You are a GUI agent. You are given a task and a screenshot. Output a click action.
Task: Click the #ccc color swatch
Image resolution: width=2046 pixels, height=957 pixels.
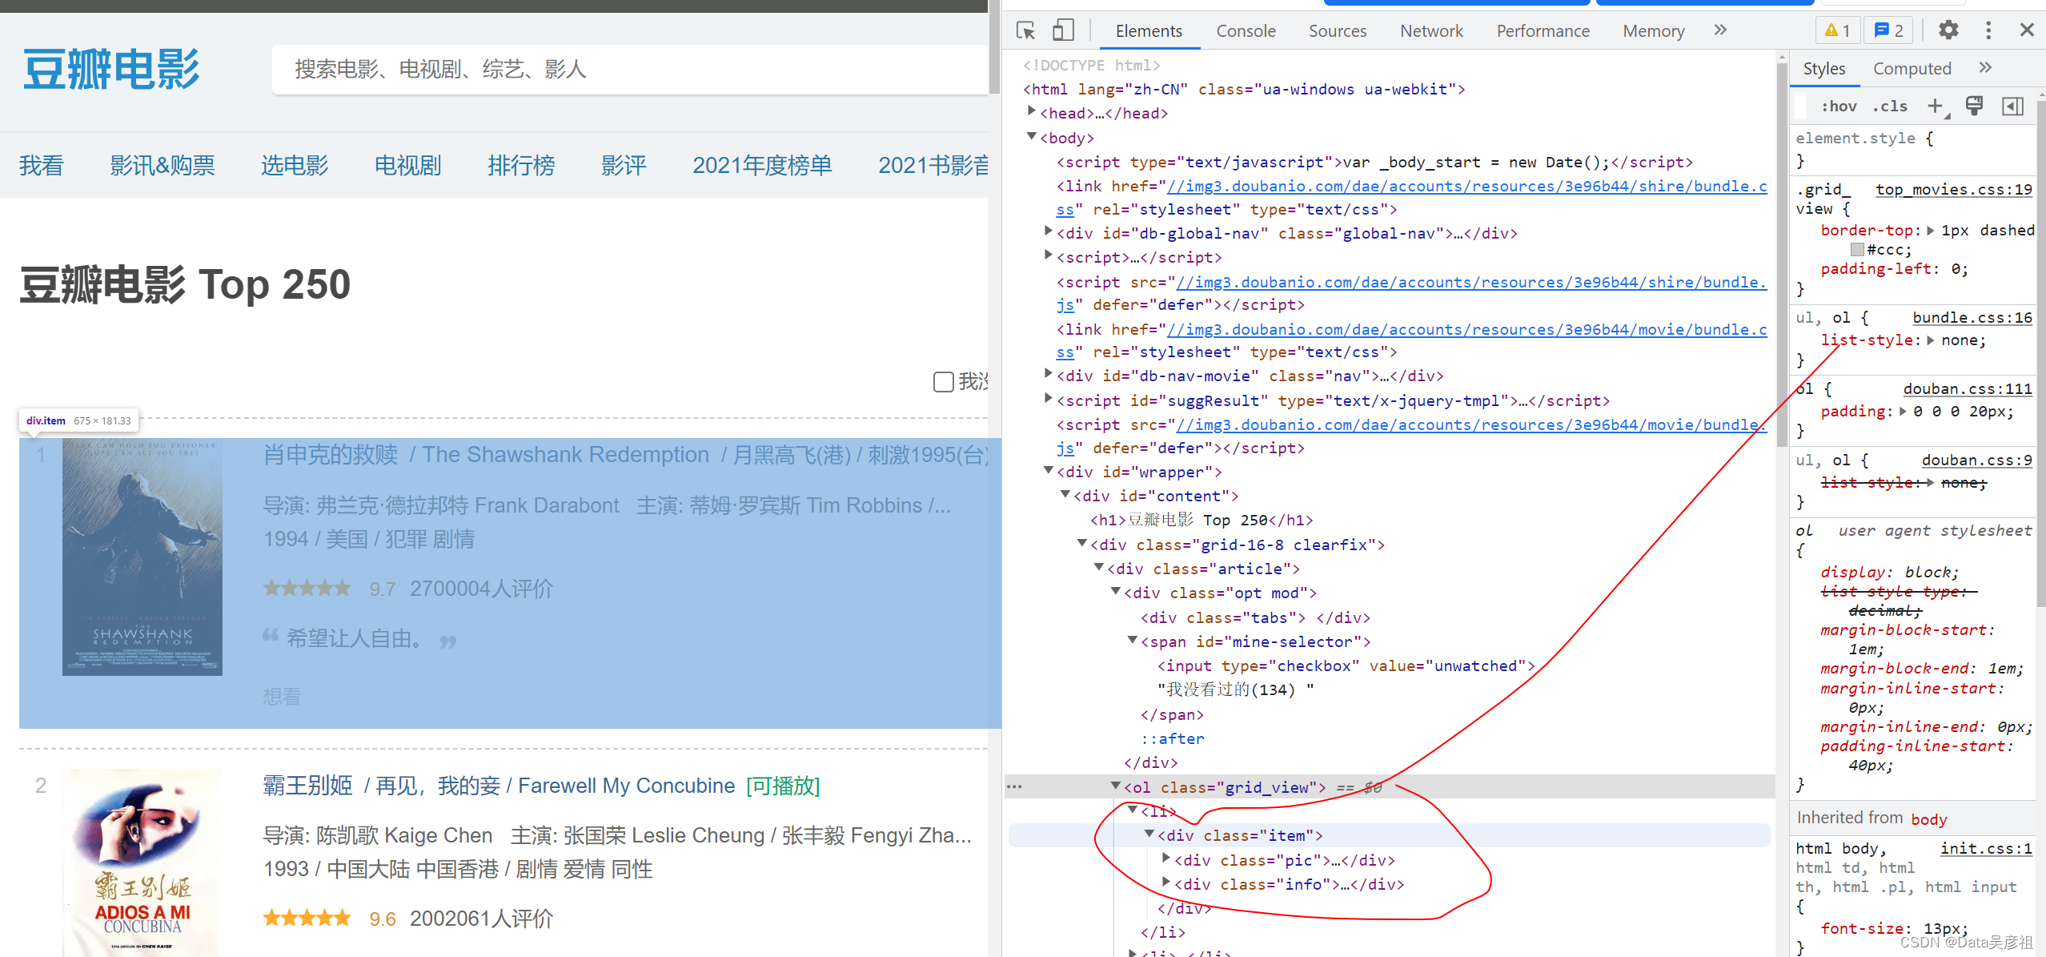[x=1857, y=250]
